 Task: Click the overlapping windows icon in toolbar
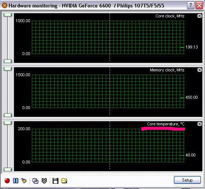(x=35, y=181)
